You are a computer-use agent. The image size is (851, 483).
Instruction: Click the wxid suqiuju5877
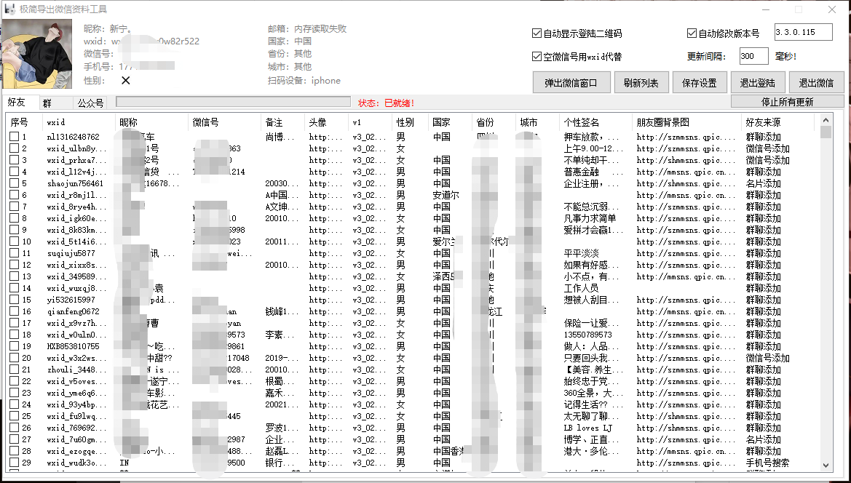71,253
